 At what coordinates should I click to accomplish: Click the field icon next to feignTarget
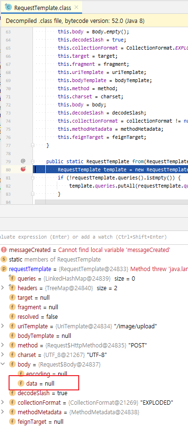pos(12,421)
